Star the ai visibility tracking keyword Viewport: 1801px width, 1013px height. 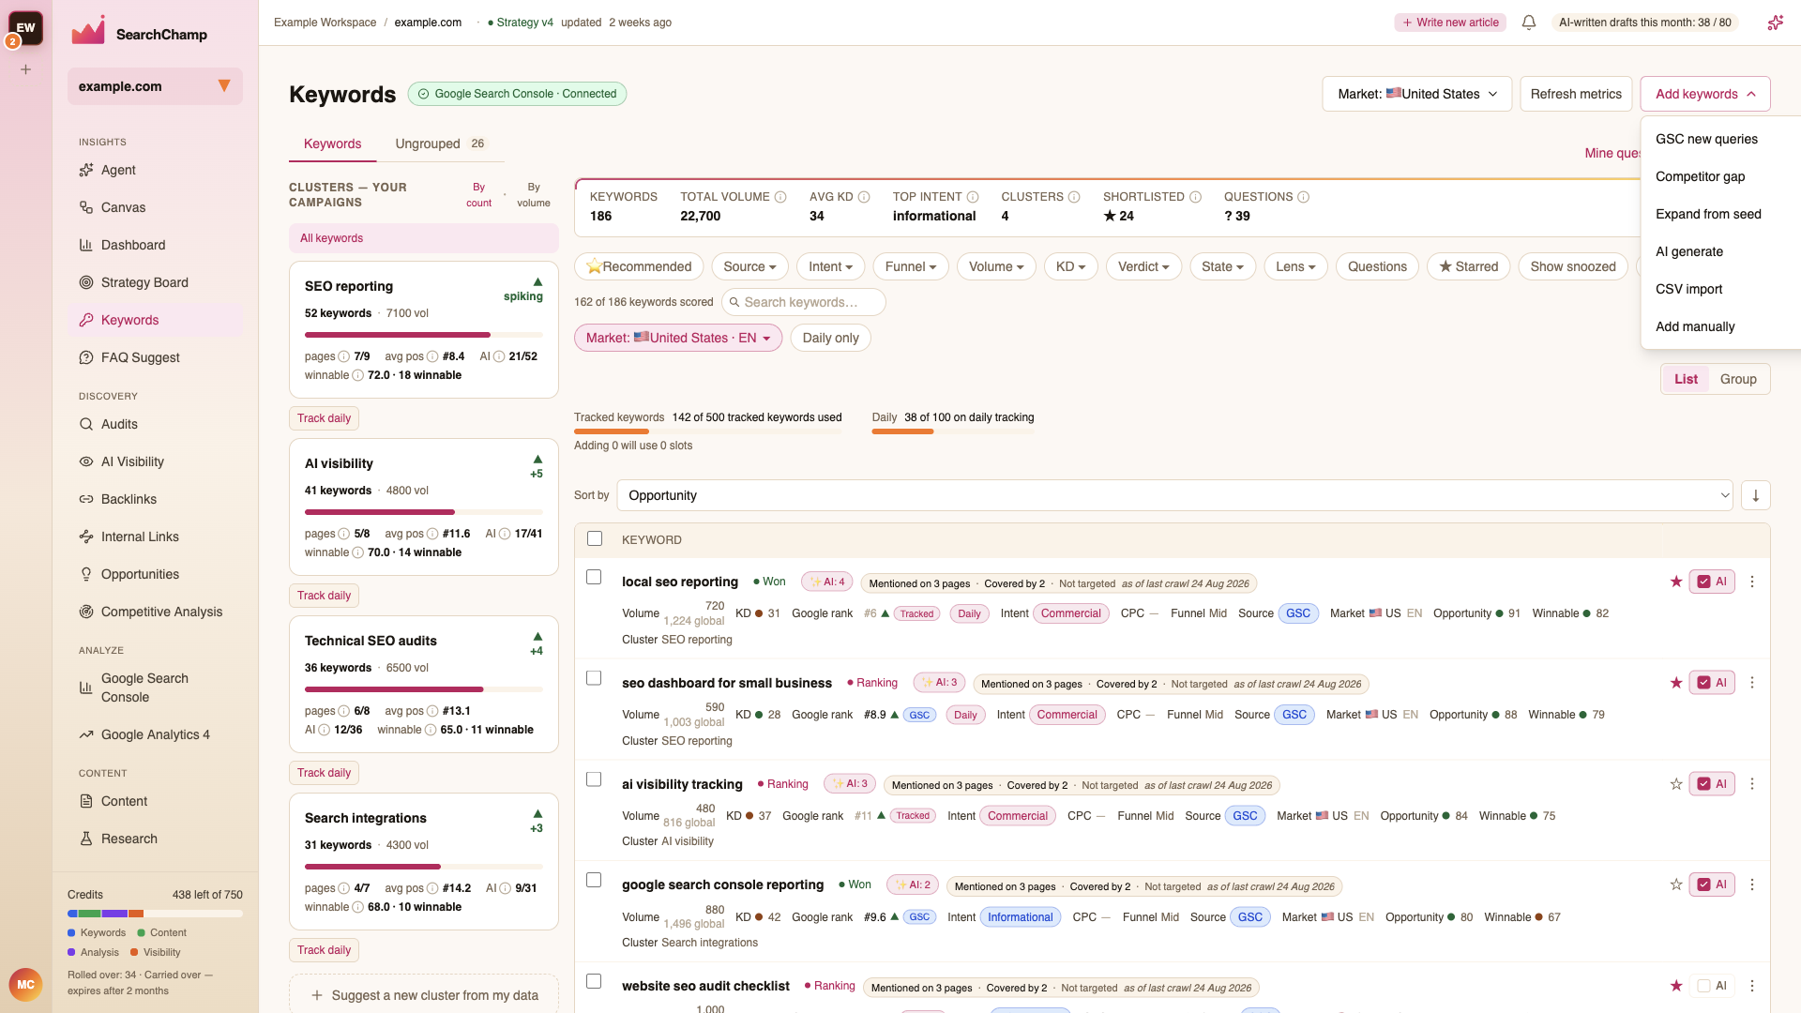(x=1676, y=784)
